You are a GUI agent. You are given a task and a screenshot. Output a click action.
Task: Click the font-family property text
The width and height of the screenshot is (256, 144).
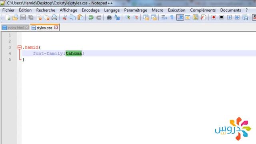(x=48, y=53)
